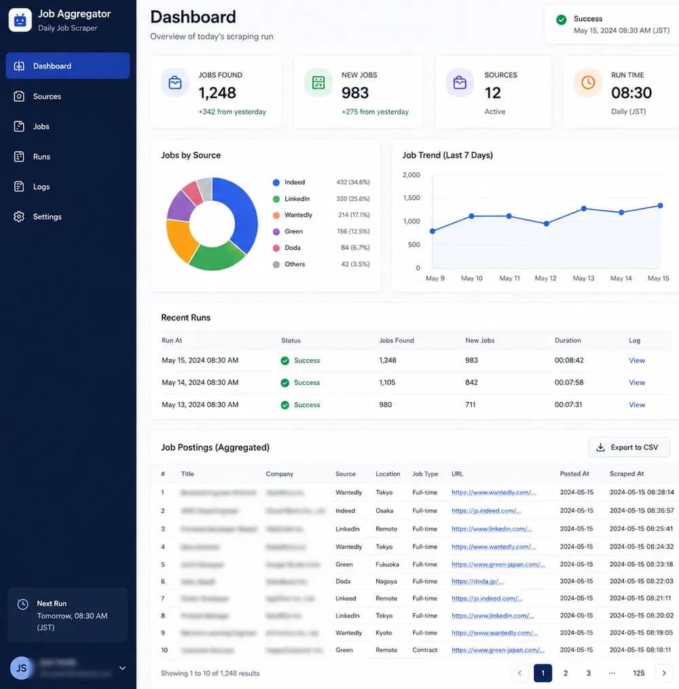Image resolution: width=679 pixels, height=689 pixels.
Task: Click the Job Aggregator robot logo icon
Action: point(20,20)
